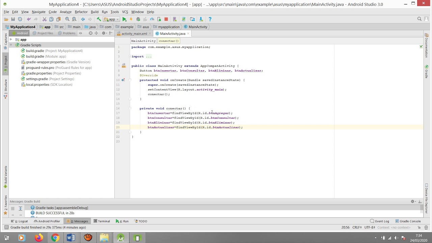Toggle the Messages tool window button
Viewport: 432px width, 243px height.
pyautogui.click(x=77, y=221)
